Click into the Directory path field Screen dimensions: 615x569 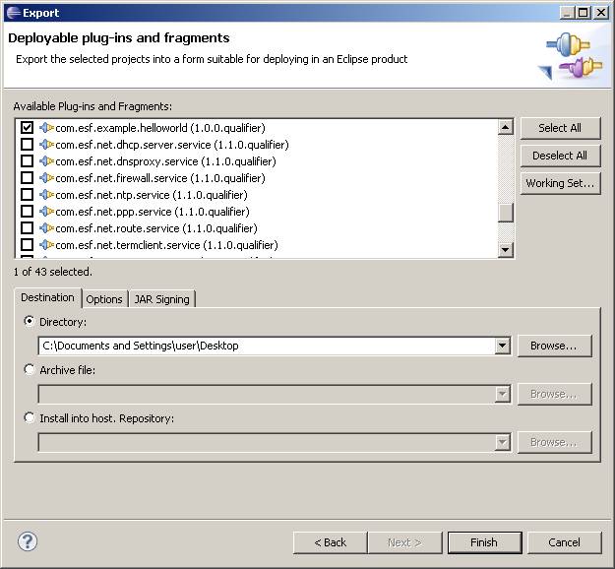(x=267, y=346)
